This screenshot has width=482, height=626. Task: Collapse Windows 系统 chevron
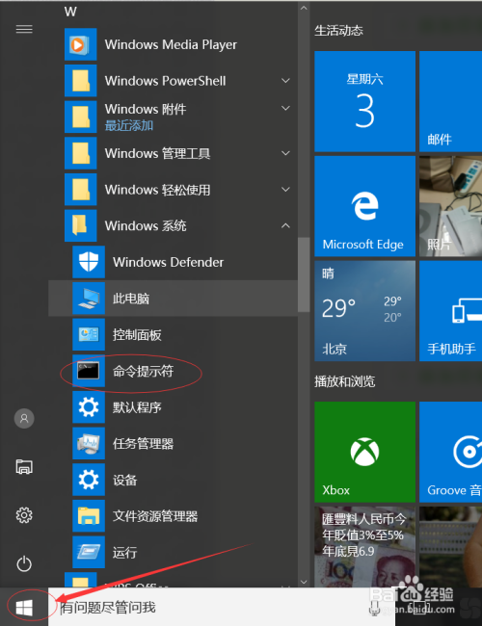285,225
